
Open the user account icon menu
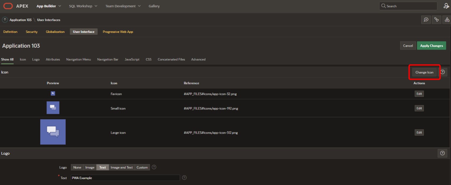point(446,6)
